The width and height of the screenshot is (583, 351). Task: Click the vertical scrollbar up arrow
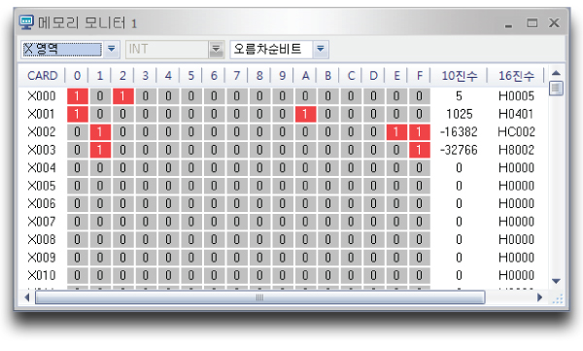[x=556, y=73]
